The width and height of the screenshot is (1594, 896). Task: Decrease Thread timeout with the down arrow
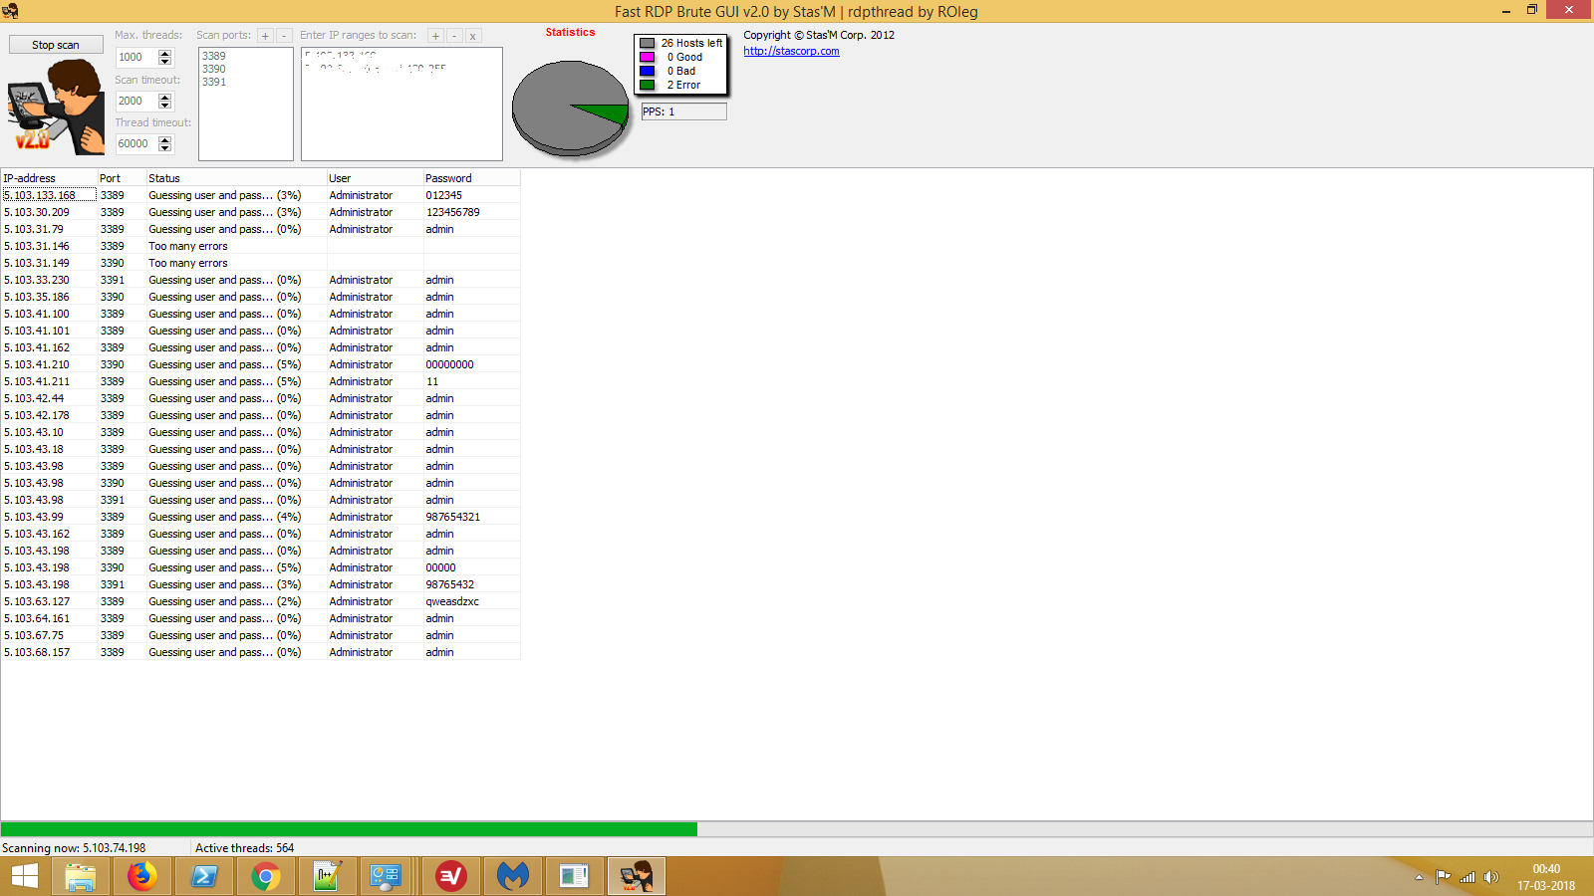coord(165,148)
